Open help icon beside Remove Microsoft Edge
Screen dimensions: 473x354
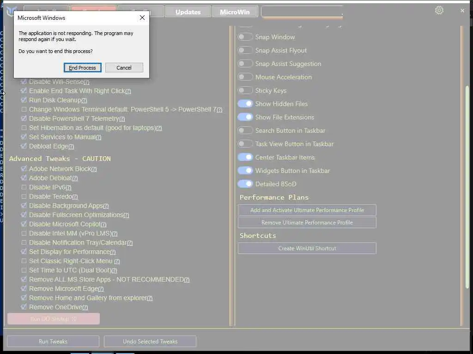(101, 289)
